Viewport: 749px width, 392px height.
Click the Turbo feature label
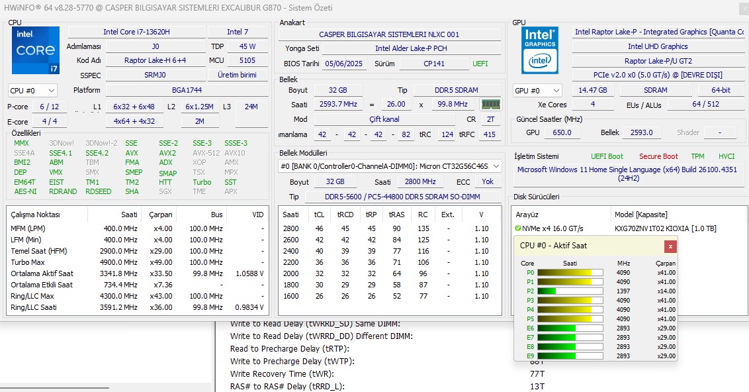click(202, 182)
